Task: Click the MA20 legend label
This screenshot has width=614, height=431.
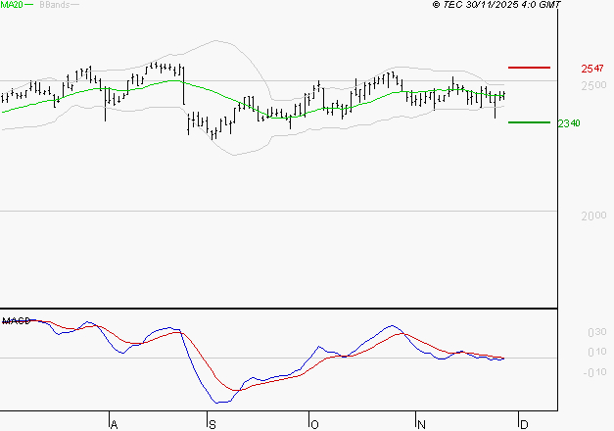Action: point(12,5)
